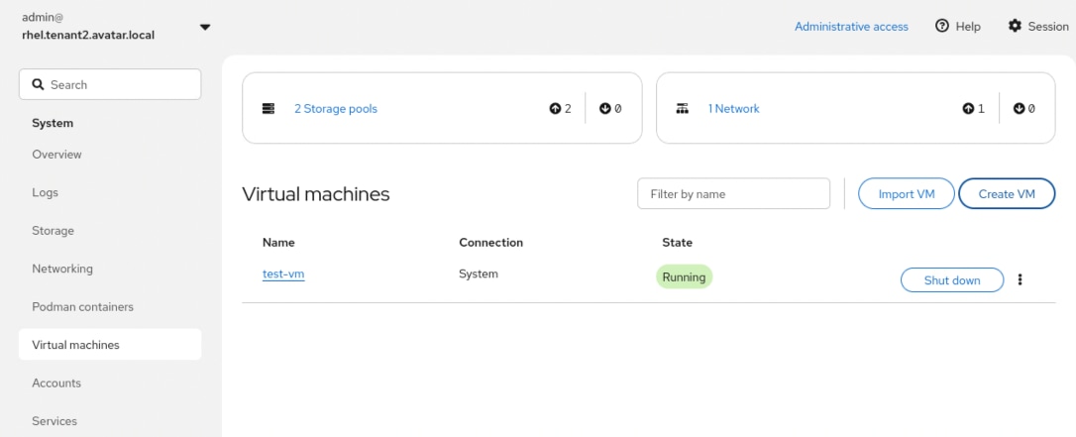The height and width of the screenshot is (437, 1076).
Task: Select Virtual machines in sidebar
Action: [x=110, y=345]
